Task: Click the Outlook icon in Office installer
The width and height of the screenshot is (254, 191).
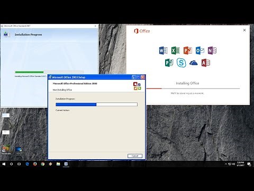Action: tap(200, 50)
